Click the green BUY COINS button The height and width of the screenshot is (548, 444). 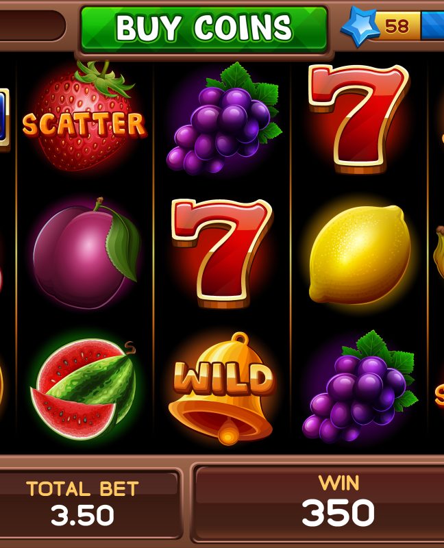pyautogui.click(x=203, y=29)
